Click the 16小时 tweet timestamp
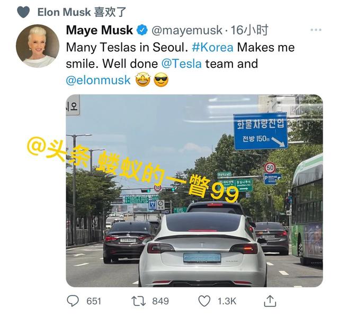The width and height of the screenshot is (339, 317). tap(249, 30)
